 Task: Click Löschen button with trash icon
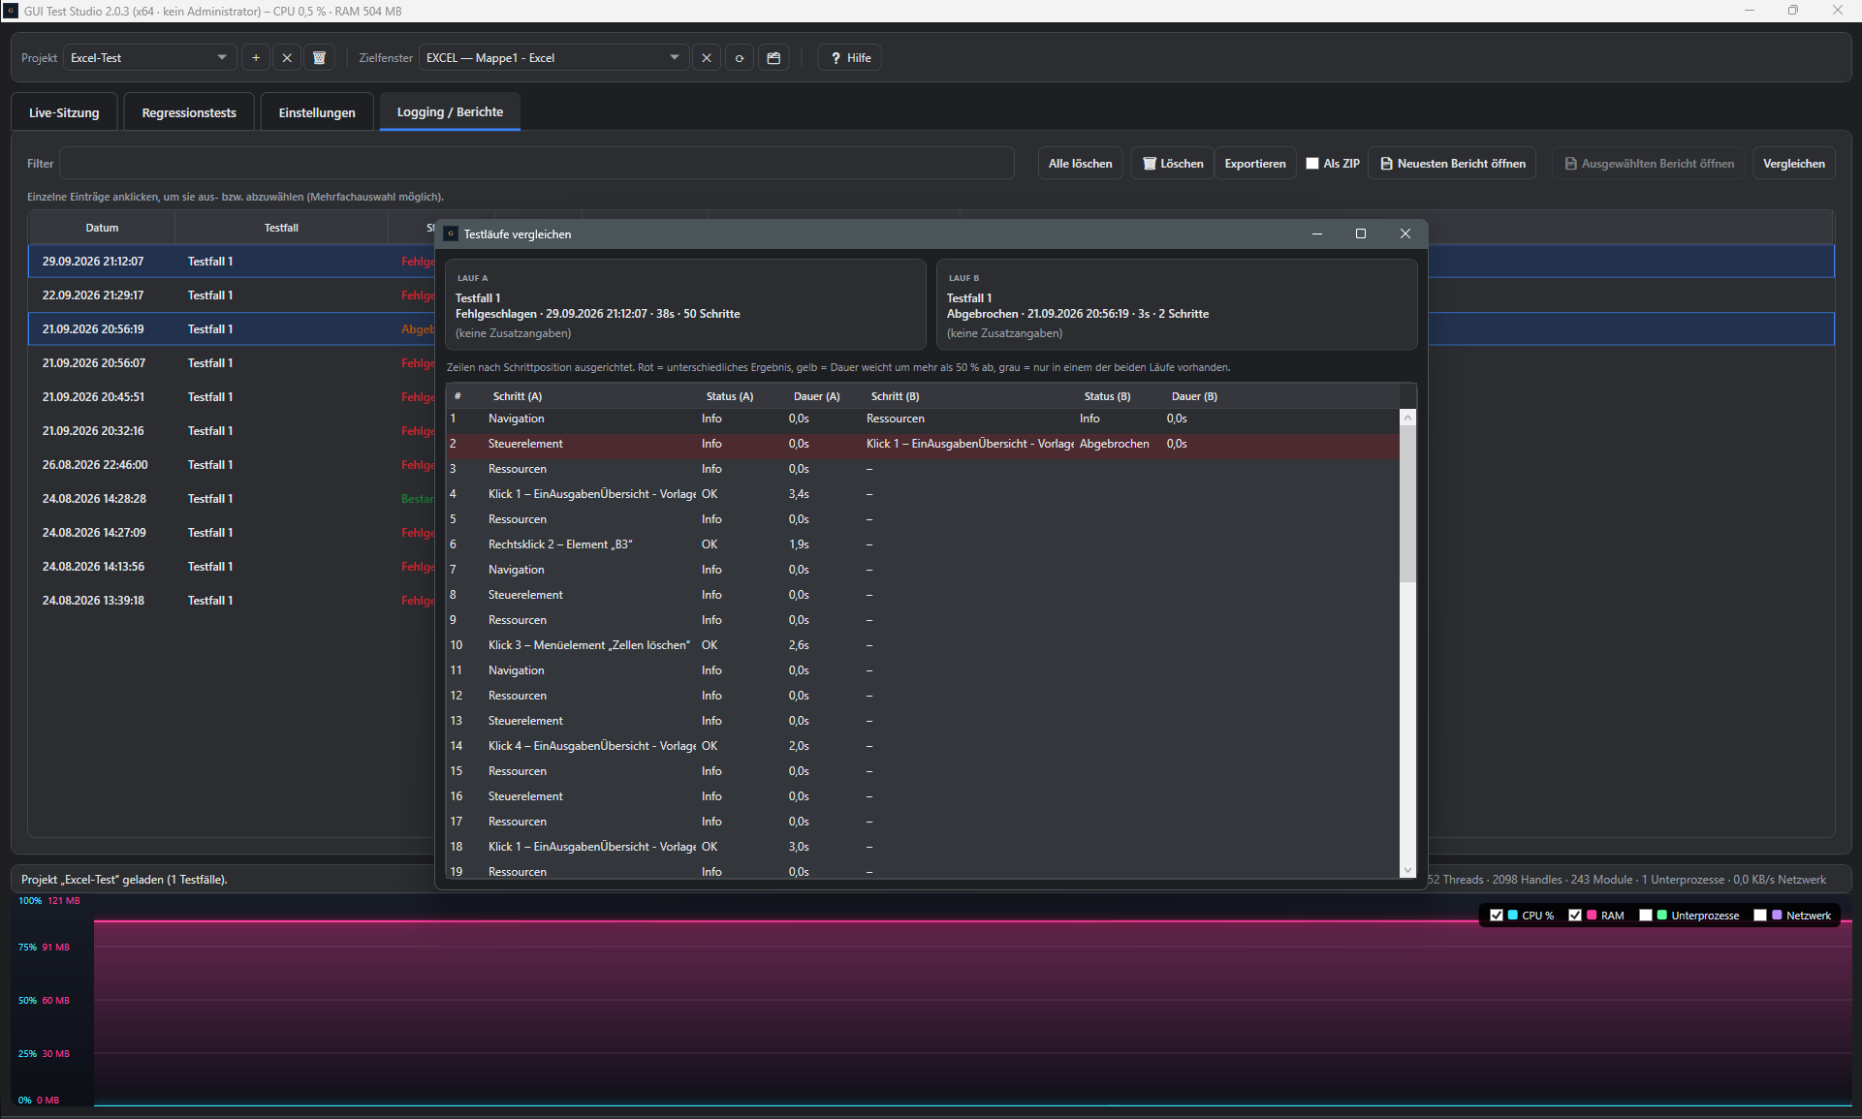tap(1173, 164)
